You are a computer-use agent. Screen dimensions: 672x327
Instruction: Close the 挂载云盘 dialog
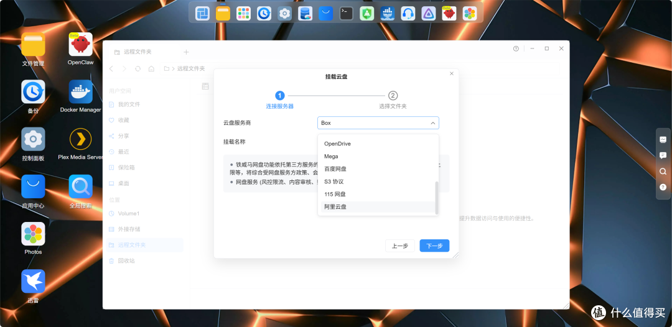pyautogui.click(x=451, y=73)
